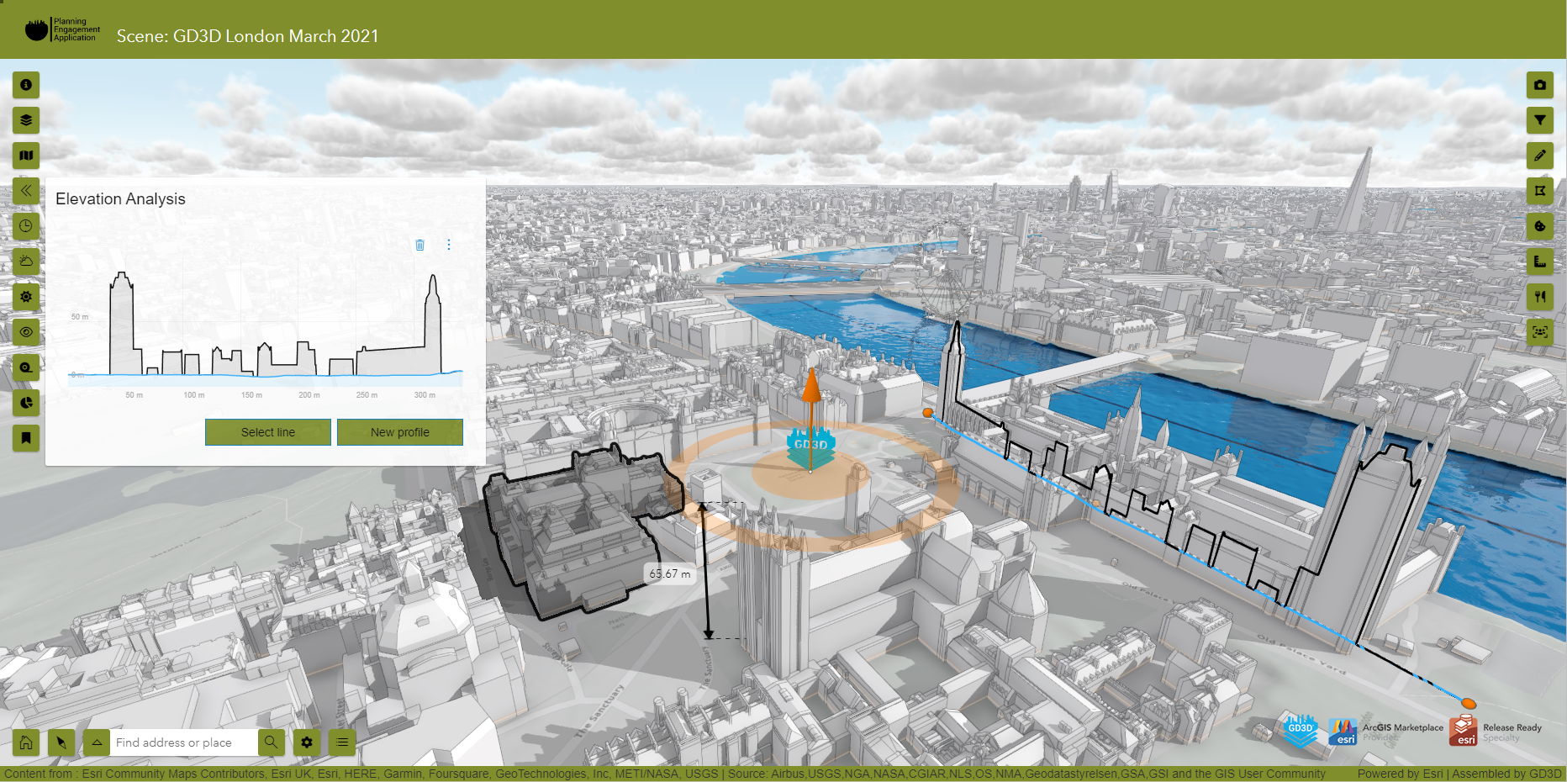Open the weather cloud-sun tool

pyautogui.click(x=26, y=262)
